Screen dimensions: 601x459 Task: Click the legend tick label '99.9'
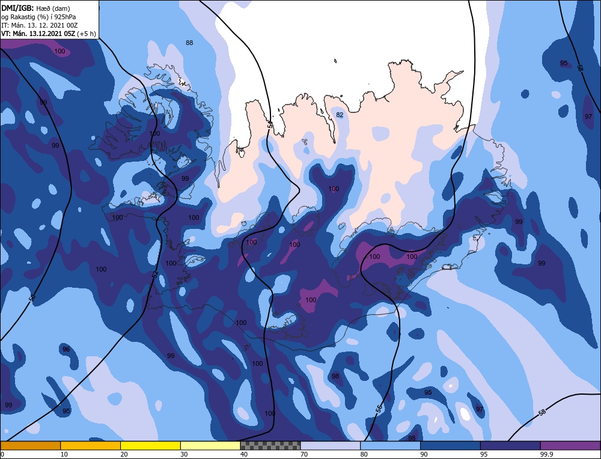pyautogui.click(x=546, y=454)
